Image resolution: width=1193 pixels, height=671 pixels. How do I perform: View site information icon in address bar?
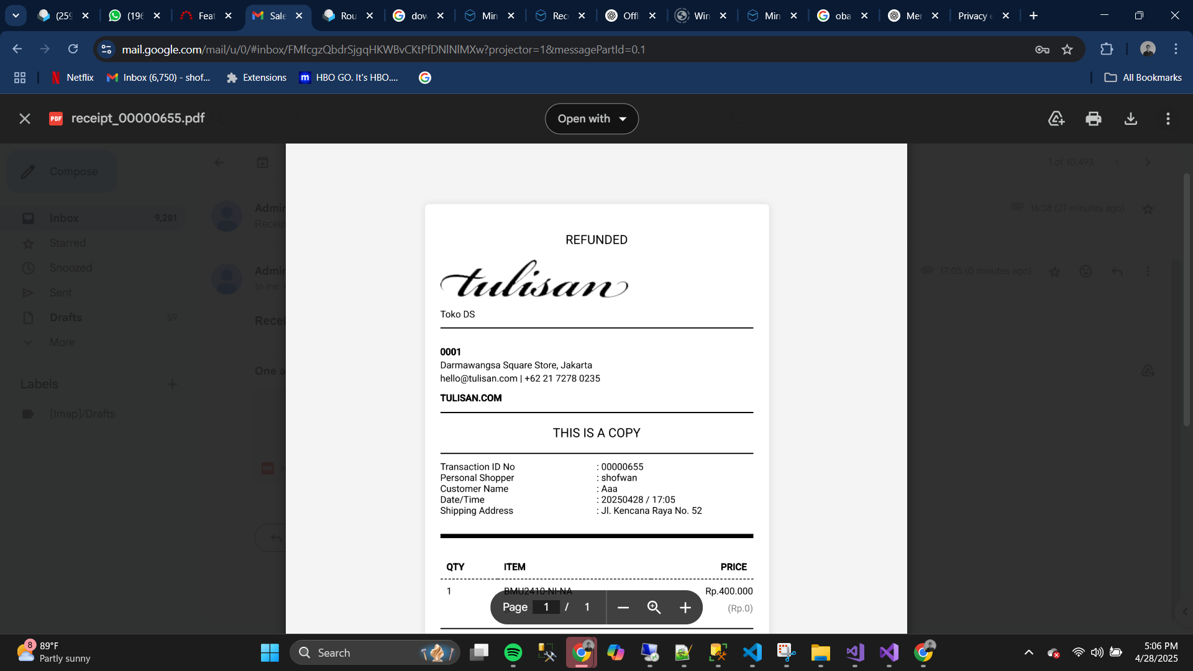[x=106, y=49]
